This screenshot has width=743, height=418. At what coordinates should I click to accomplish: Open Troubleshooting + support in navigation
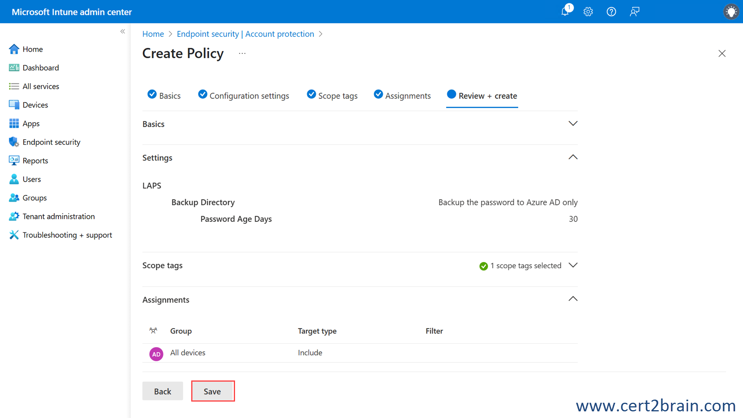pyautogui.click(x=67, y=235)
